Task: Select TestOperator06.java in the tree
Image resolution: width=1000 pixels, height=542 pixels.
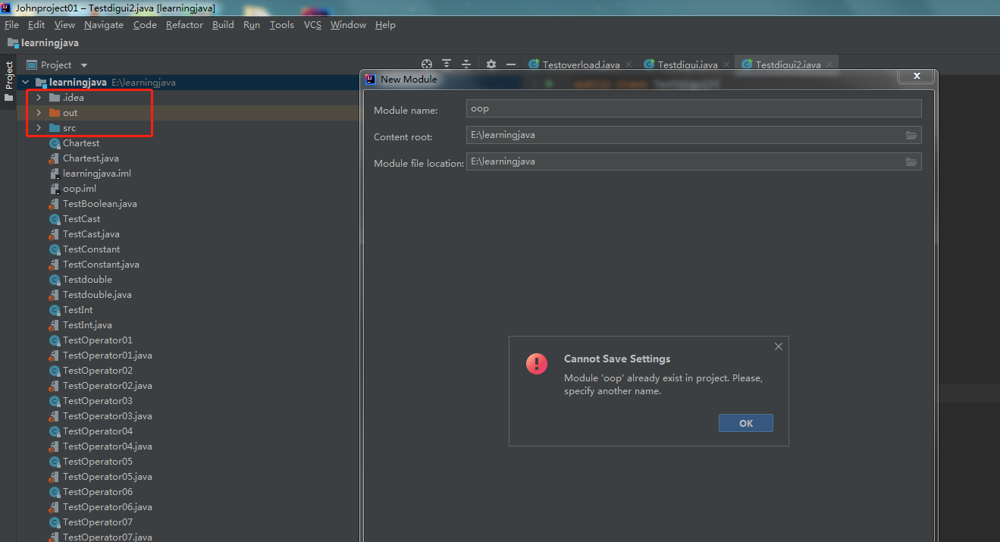Action: (107, 507)
